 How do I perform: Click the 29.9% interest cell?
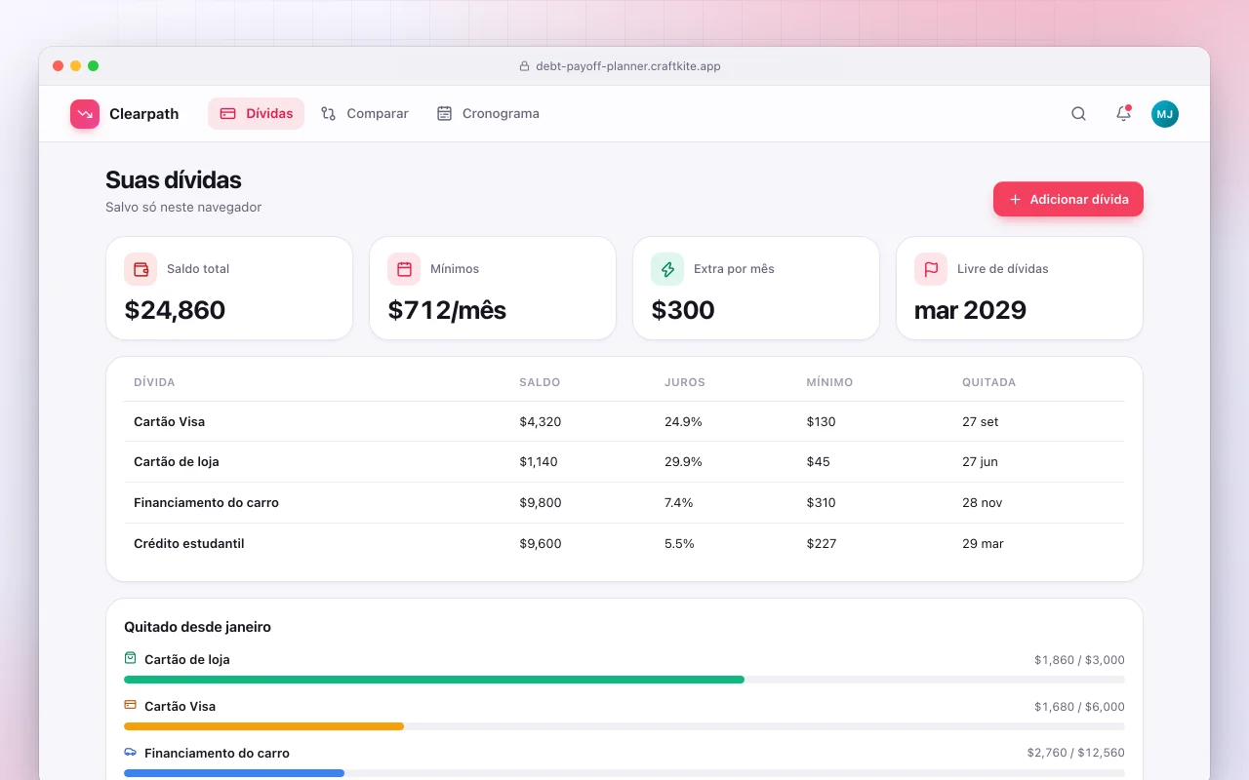coord(683,462)
